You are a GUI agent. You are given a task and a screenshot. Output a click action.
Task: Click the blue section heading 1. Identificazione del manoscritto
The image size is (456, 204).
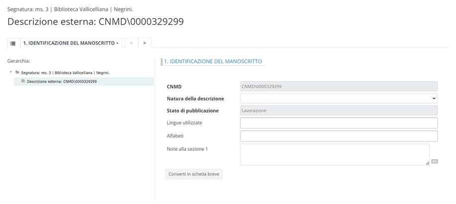(213, 62)
